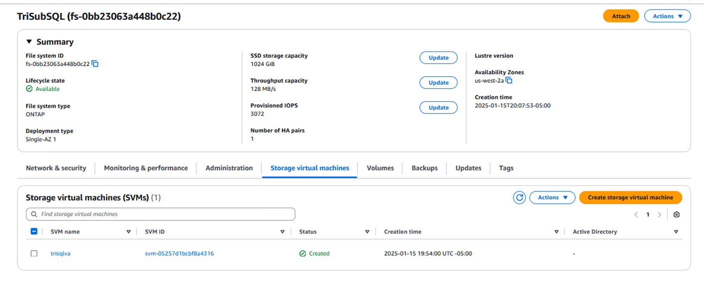Copy the file system ID
Screen dimensions: 704x284
95,64
